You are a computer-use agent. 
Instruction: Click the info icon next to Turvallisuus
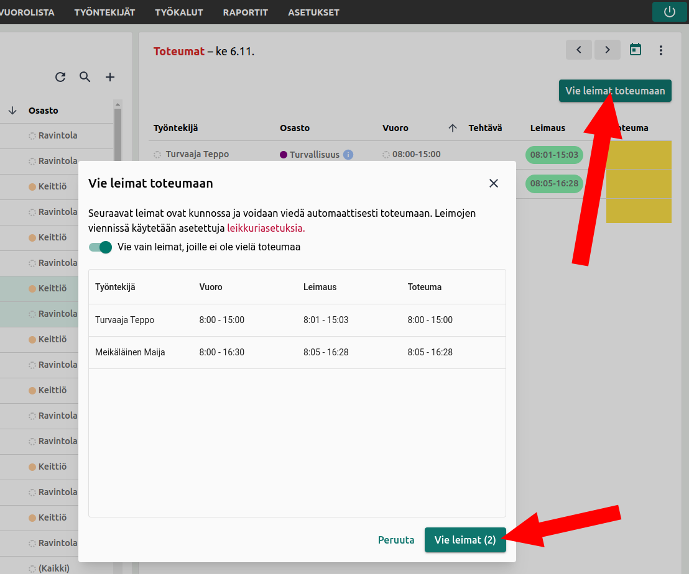(x=348, y=155)
